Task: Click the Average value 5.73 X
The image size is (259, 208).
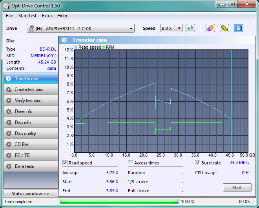Action: 112,173
